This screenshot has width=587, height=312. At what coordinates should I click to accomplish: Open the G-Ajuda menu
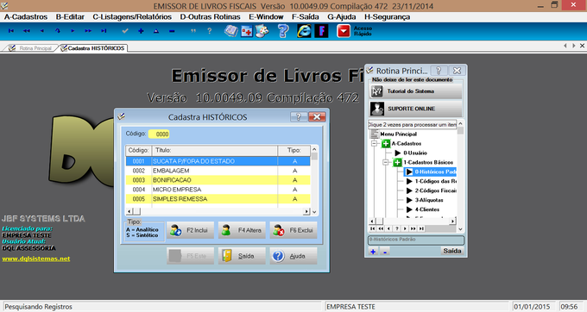342,17
